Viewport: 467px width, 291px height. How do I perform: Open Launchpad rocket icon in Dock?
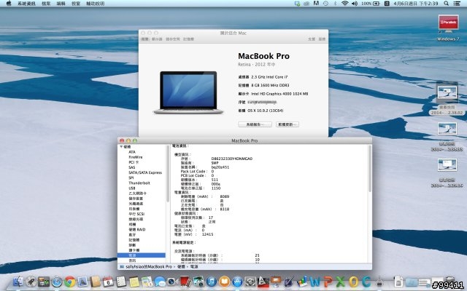point(31,282)
